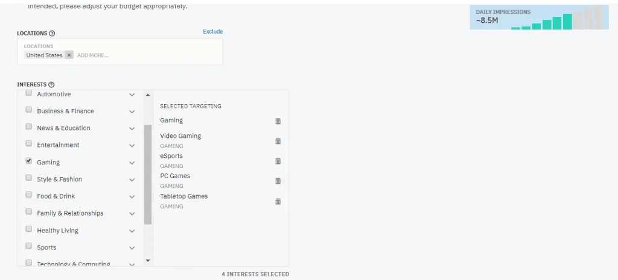The width and height of the screenshot is (618, 280).
Task: Delete the Gaming selected targeting entry
Action: pos(278,121)
